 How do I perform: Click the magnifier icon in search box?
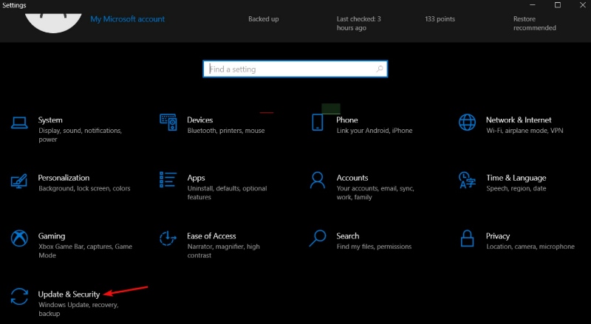[380, 69]
